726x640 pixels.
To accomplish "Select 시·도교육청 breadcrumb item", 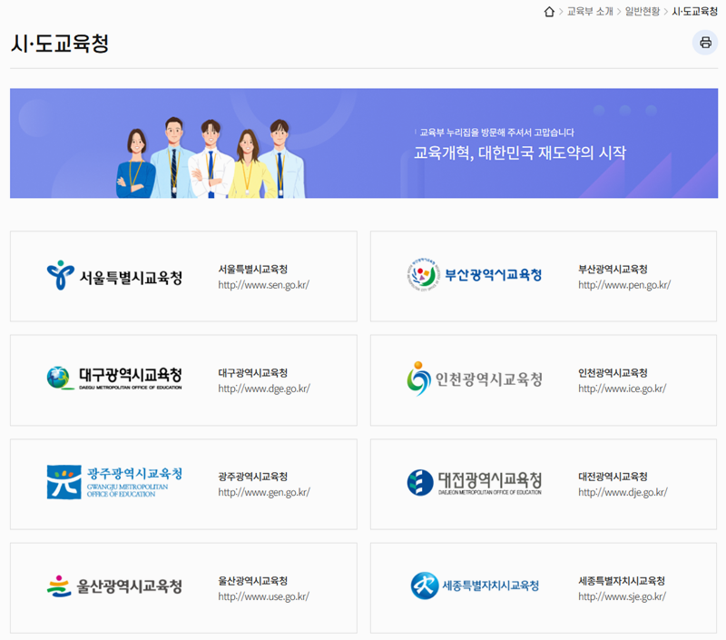I will pyautogui.click(x=694, y=12).
